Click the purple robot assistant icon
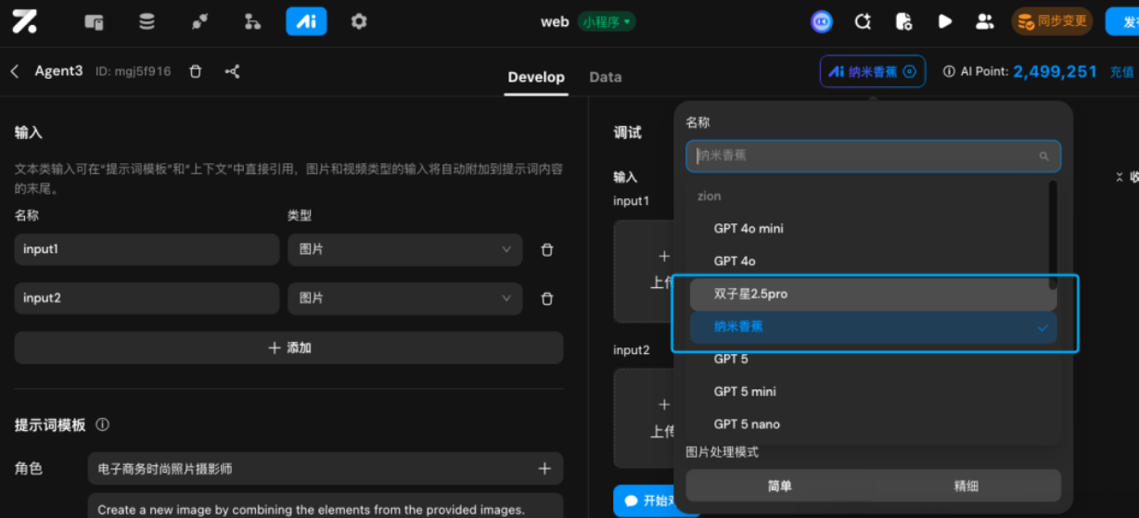The image size is (1139, 518). tap(822, 21)
